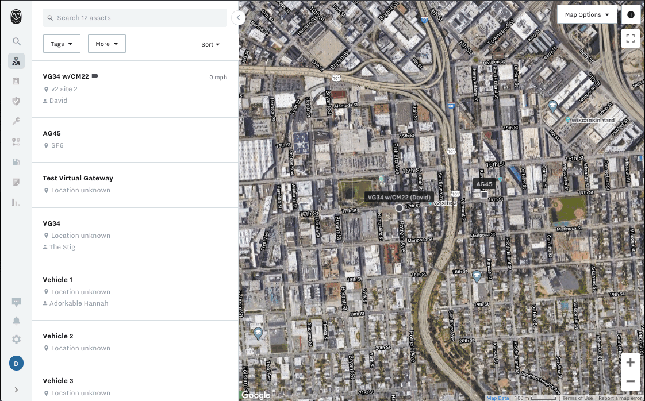Open the search icon in sidebar

click(17, 41)
